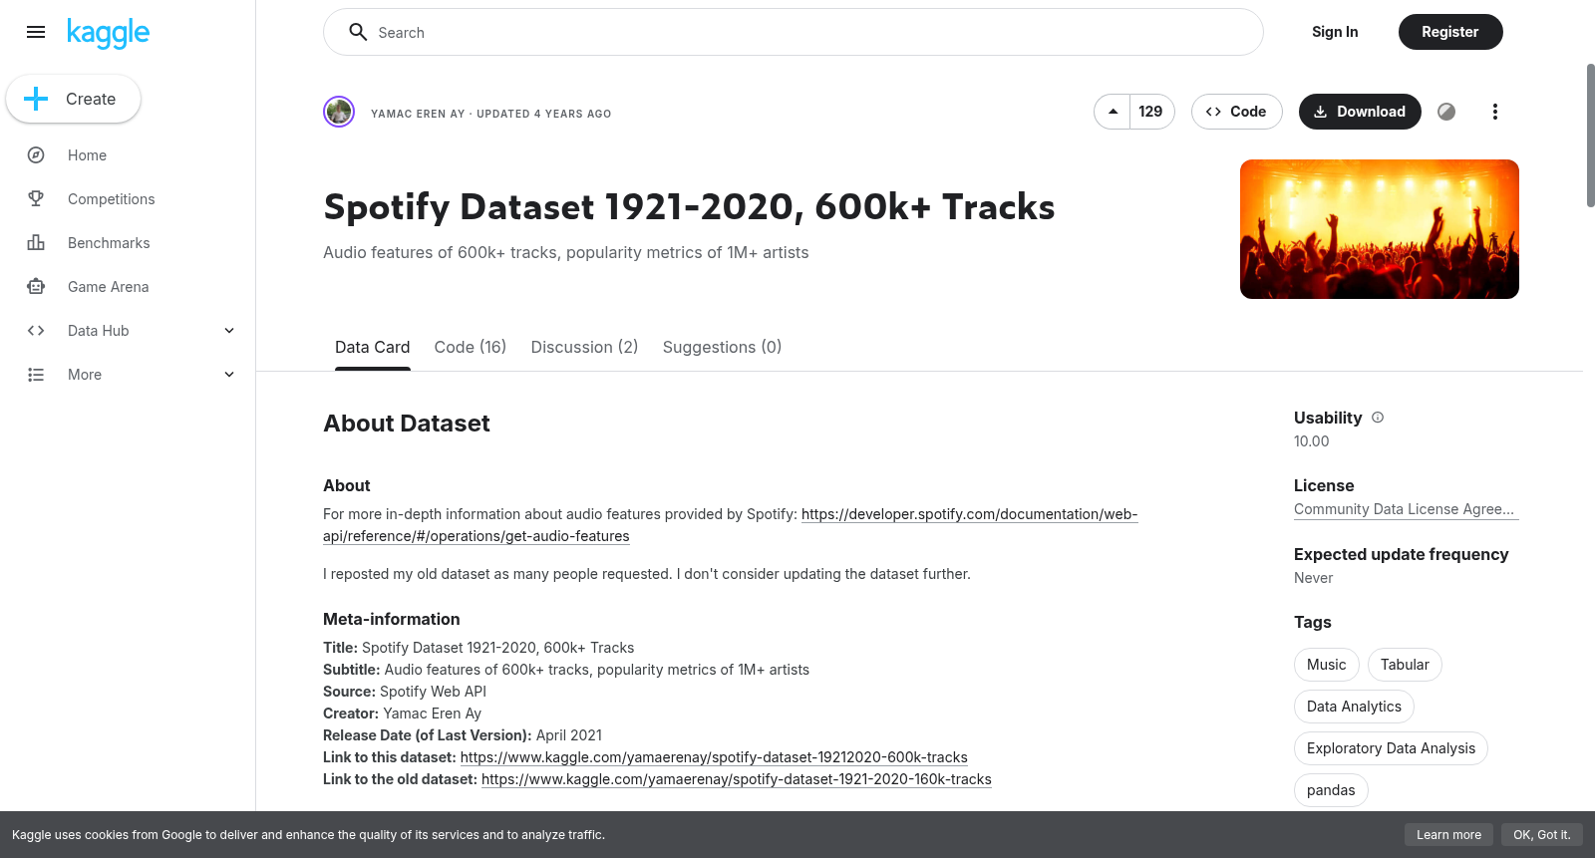Open the Home compass icon

pos(36,155)
